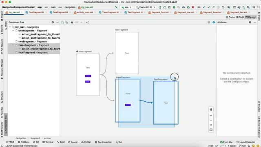Open the Device File Explorer side panel

[259, 127]
